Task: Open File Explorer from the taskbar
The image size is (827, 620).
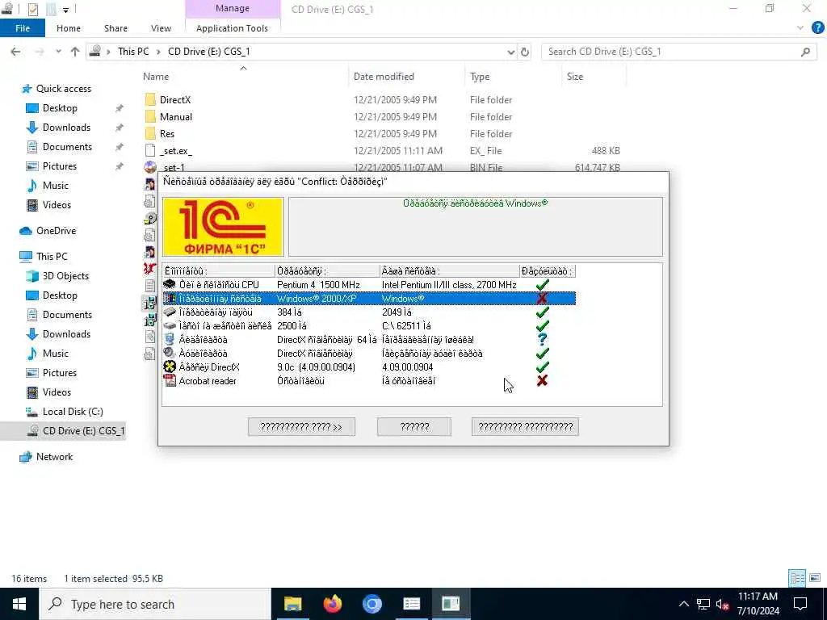Action: [x=292, y=604]
